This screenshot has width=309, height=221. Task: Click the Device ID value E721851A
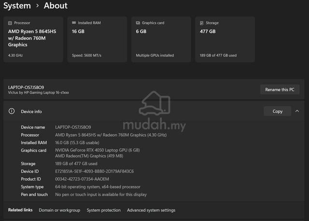click(95, 171)
